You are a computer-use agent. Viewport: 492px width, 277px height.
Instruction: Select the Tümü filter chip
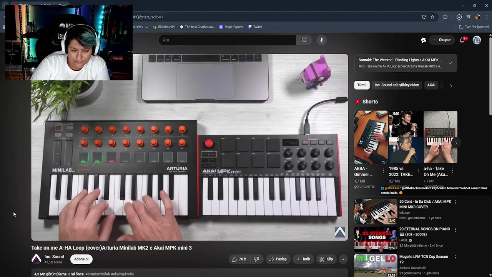[x=362, y=85]
